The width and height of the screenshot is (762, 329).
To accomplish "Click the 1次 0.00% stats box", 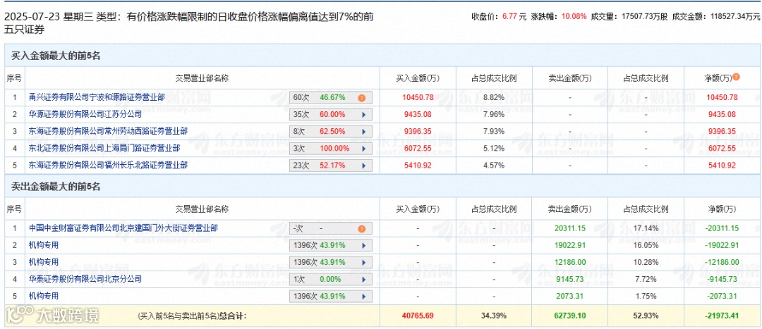I will [331, 280].
